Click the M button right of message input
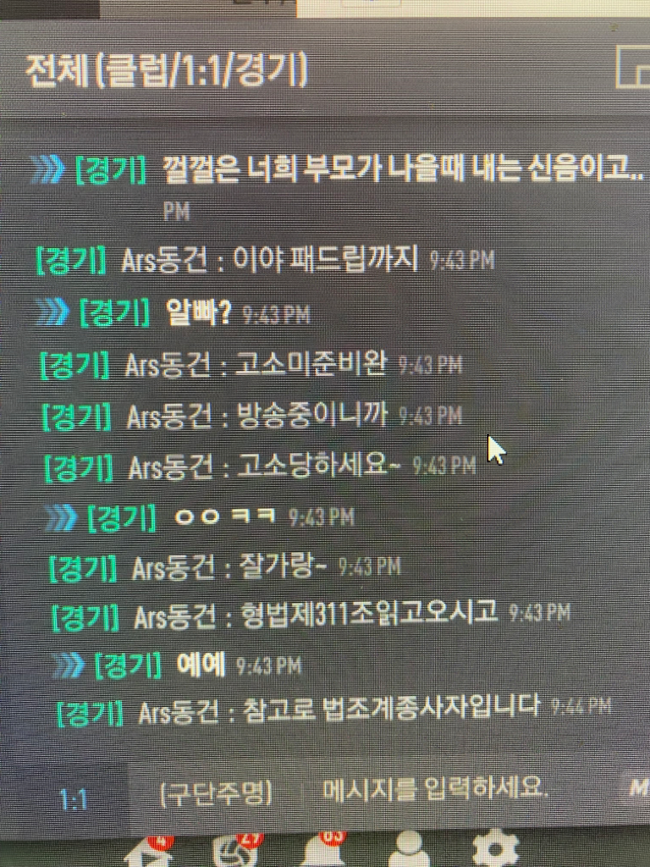 (639, 787)
